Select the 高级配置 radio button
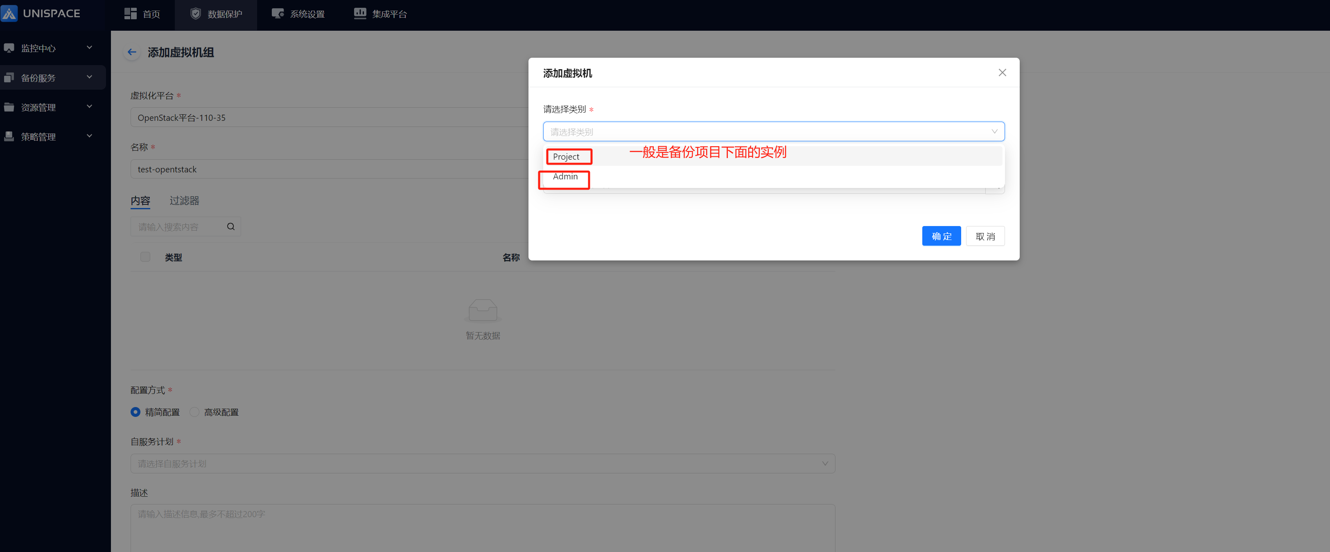The width and height of the screenshot is (1330, 552). click(x=194, y=412)
